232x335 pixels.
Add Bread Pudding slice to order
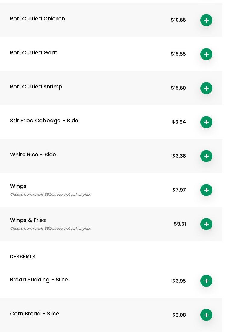click(x=206, y=281)
